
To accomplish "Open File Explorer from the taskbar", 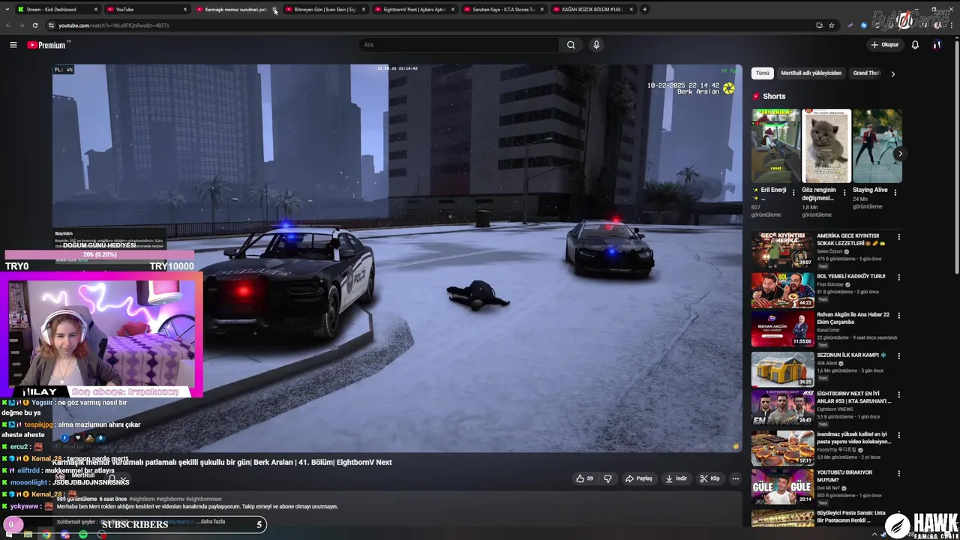I will coord(28,534).
